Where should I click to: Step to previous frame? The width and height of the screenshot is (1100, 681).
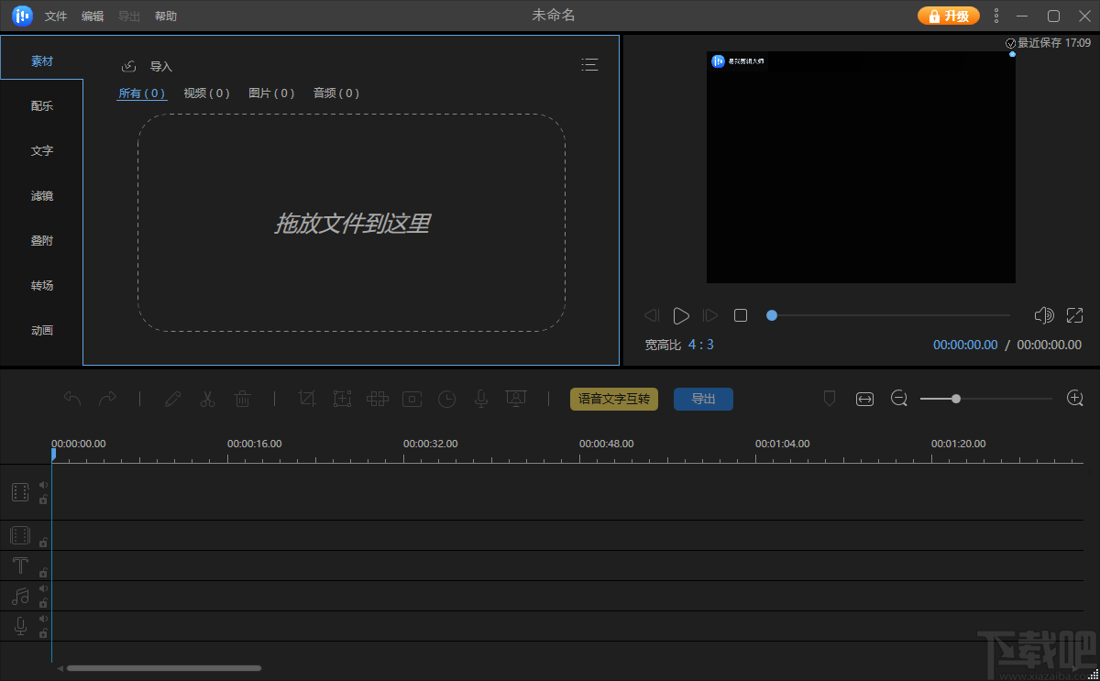coord(651,315)
